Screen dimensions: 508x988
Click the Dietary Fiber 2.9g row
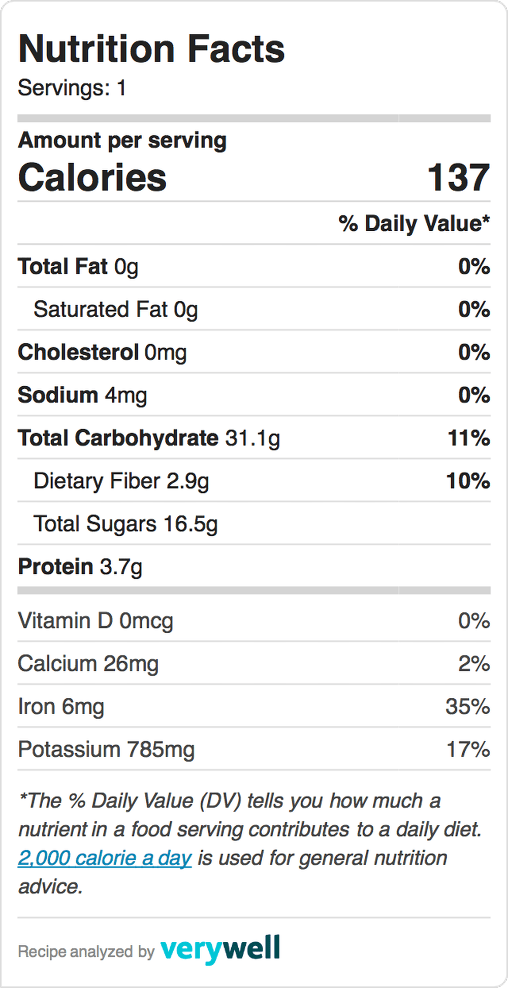tap(254, 480)
